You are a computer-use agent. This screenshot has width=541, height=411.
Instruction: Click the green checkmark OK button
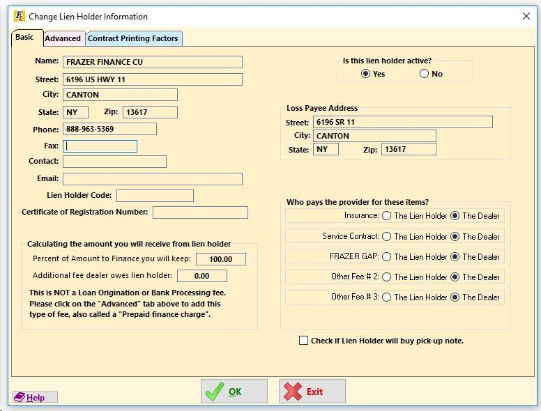(x=234, y=391)
